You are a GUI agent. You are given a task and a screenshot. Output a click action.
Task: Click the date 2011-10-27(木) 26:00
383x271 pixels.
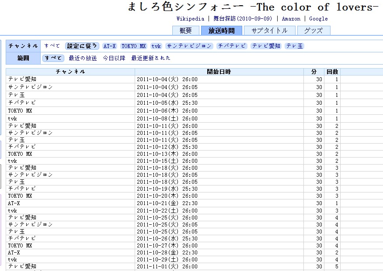pyautogui.click(x=167, y=246)
